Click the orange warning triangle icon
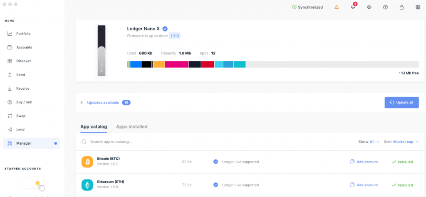The image size is (426, 197). (337, 7)
